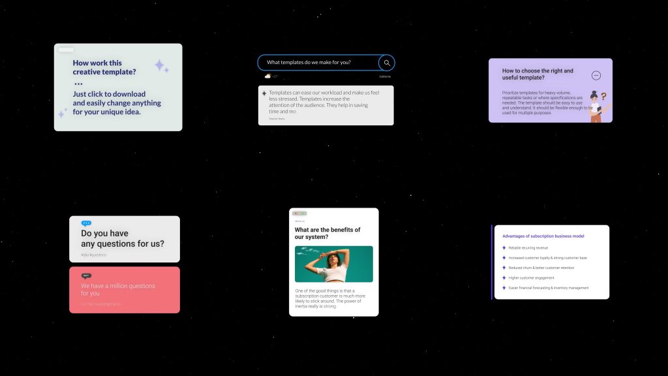Click star bullet beside 'Easier financial forecasting'

point(504,288)
